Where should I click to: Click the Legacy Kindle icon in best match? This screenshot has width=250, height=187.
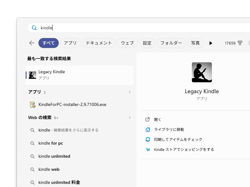(x=32, y=75)
